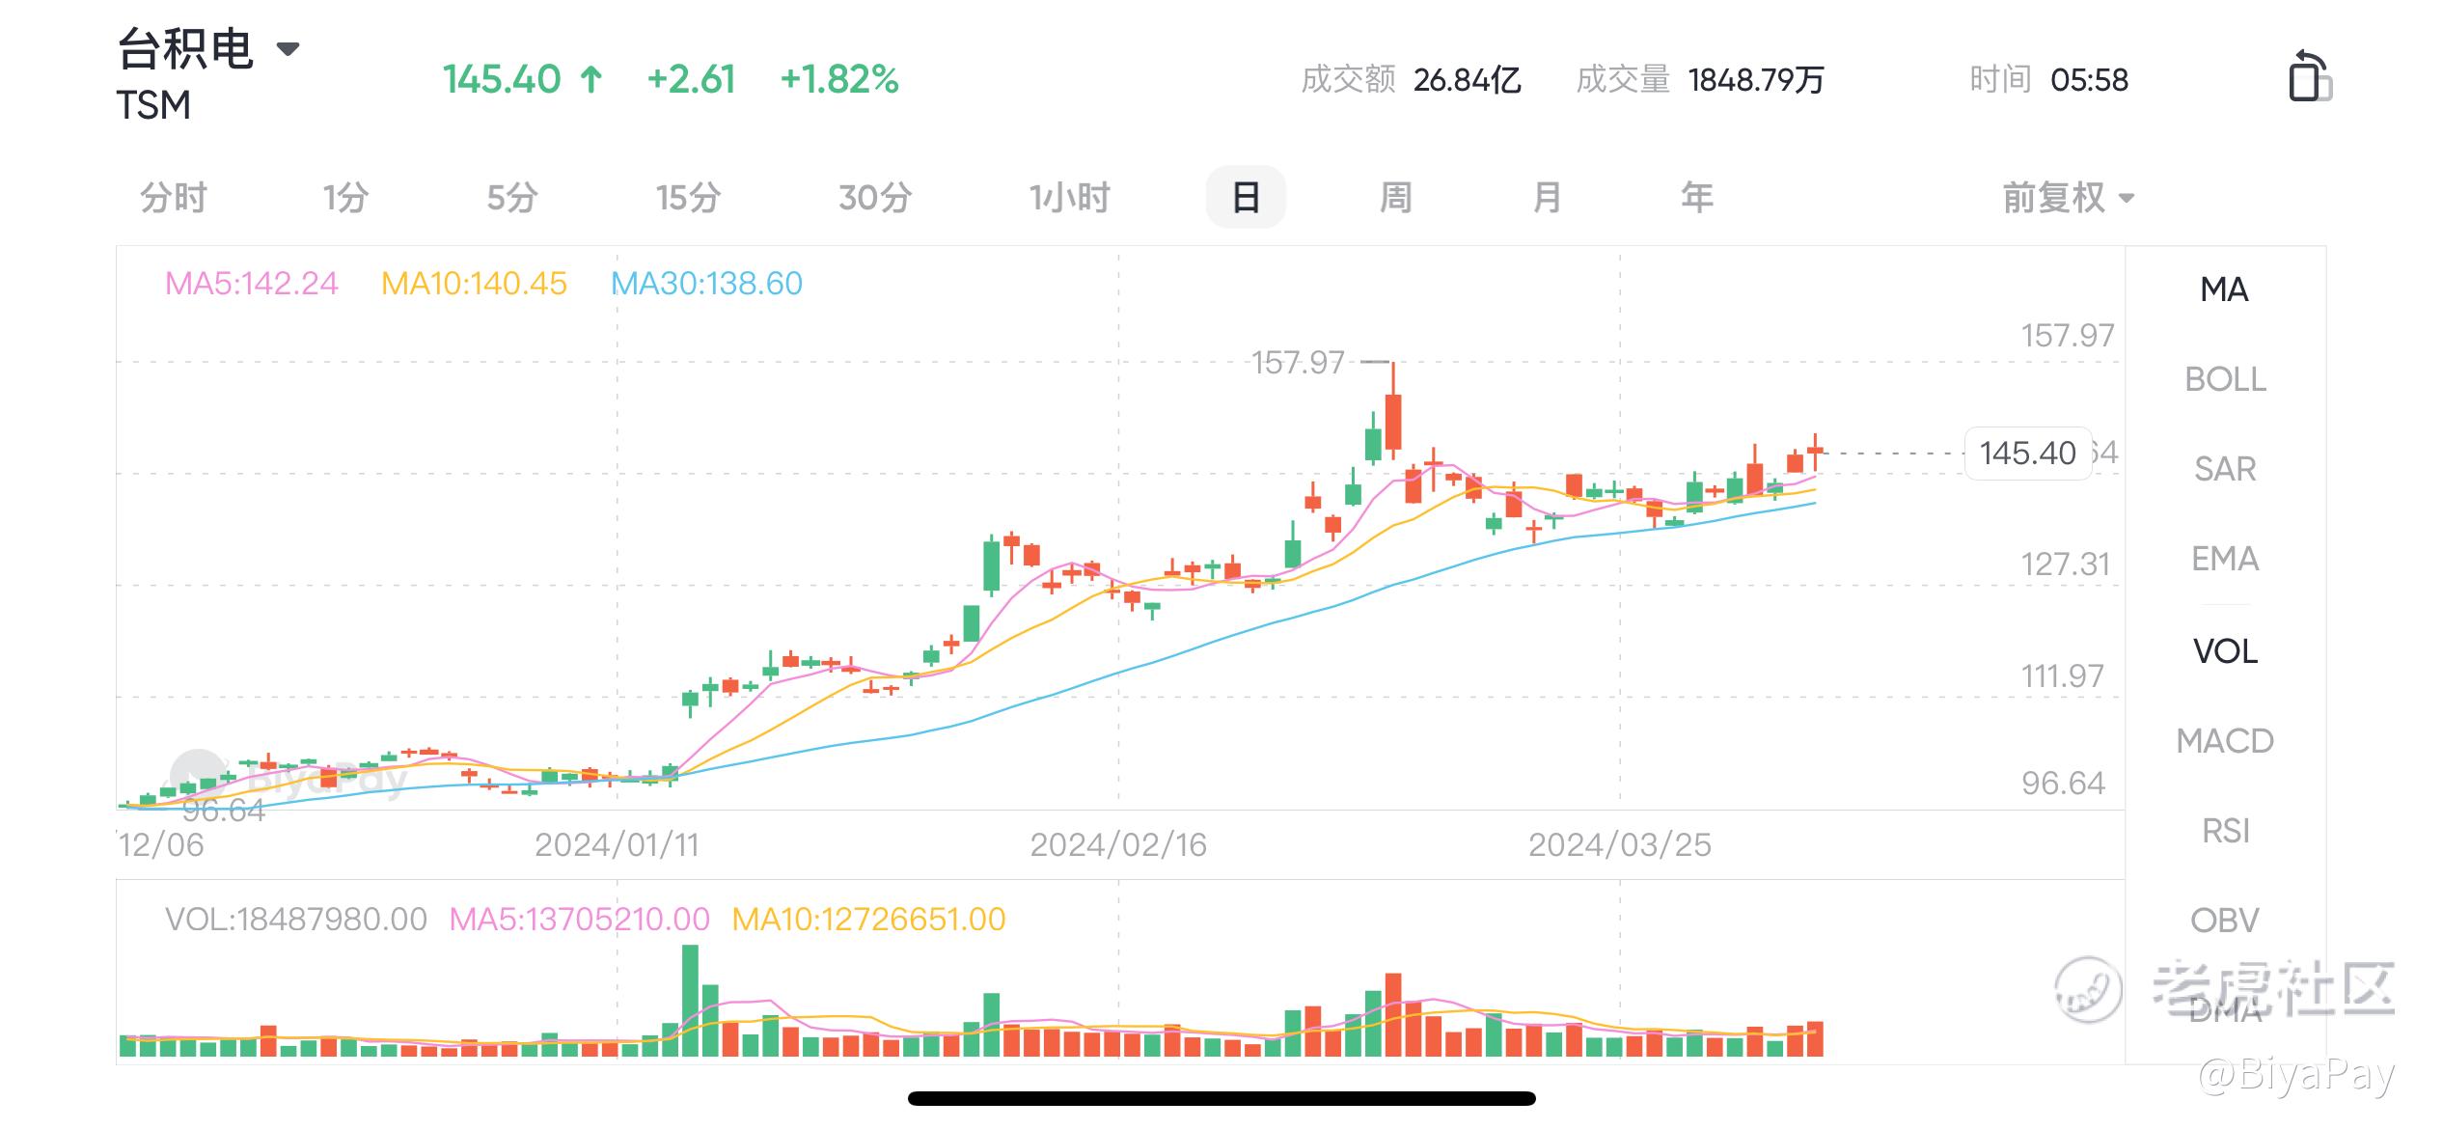Click the MA10:140.45 legend label
Image resolution: width=2443 pixels, height=1129 pixels.
point(474,284)
